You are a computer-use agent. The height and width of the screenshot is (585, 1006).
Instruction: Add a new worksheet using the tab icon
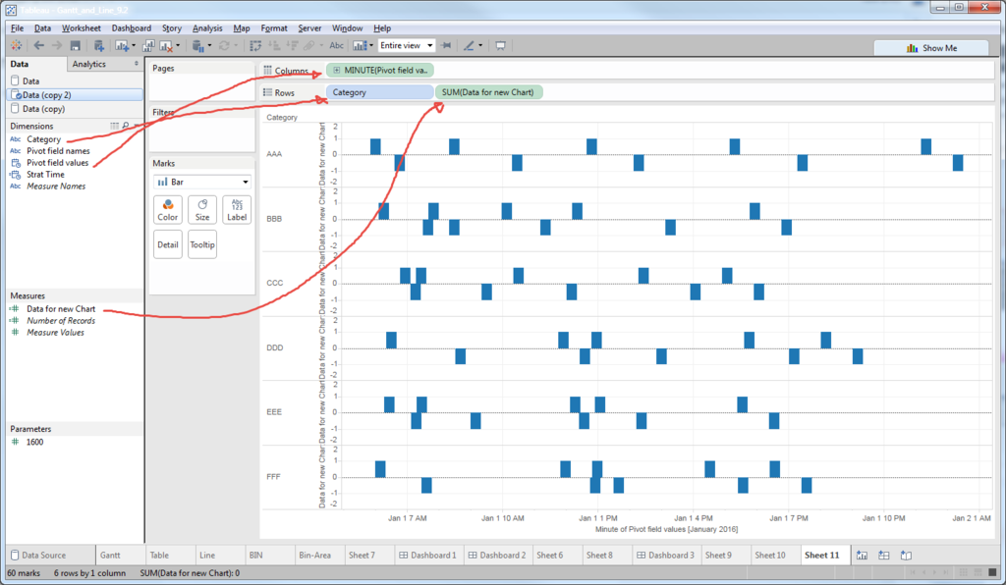(862, 555)
